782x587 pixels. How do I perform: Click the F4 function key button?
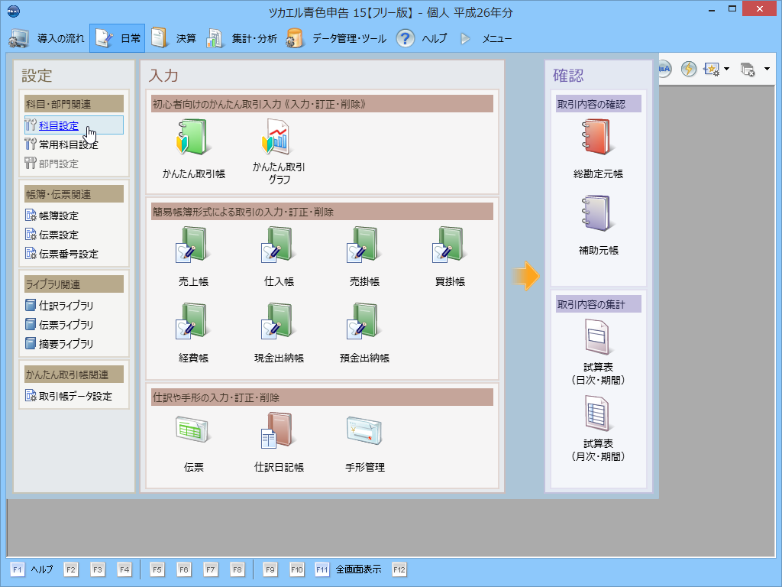click(124, 569)
